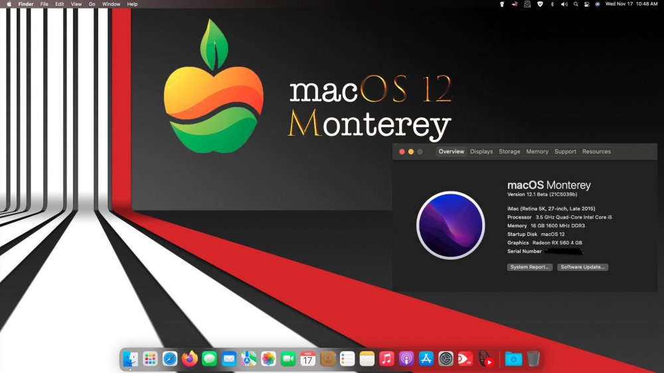Open Contacts app in the Dock
This screenshot has width=664, height=373.
[x=328, y=359]
